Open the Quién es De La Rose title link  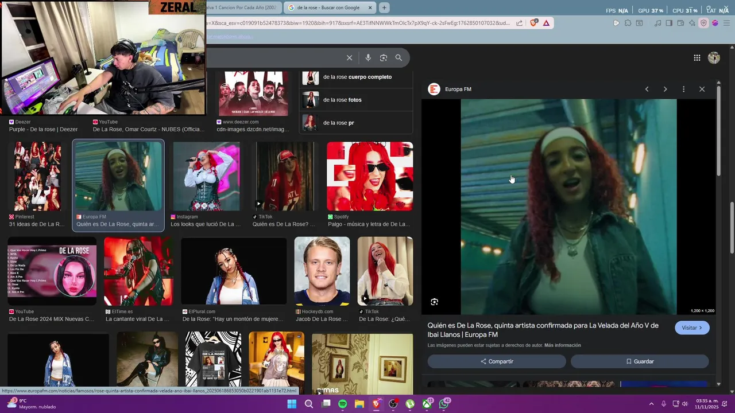tap(543, 330)
